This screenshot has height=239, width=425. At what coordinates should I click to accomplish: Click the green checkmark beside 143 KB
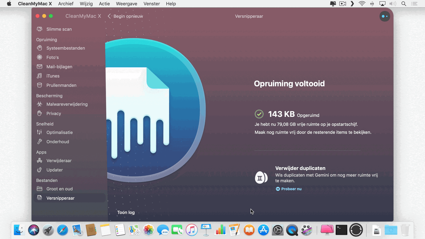tap(259, 114)
